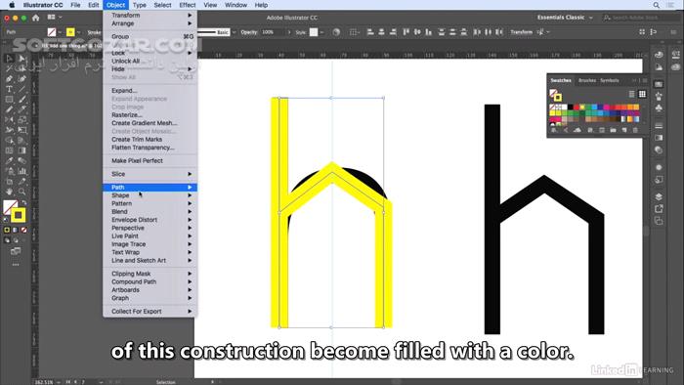Select the Eyedropper tool

[9, 160]
